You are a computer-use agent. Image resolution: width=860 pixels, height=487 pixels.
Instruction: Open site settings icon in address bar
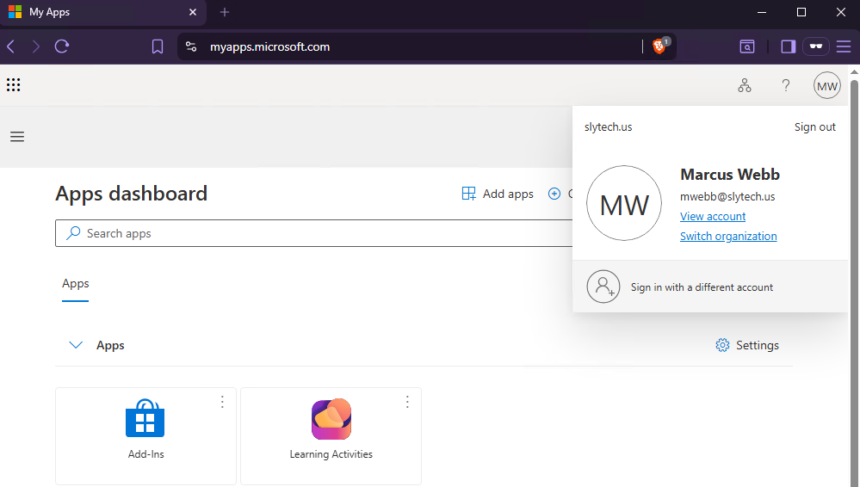[191, 46]
